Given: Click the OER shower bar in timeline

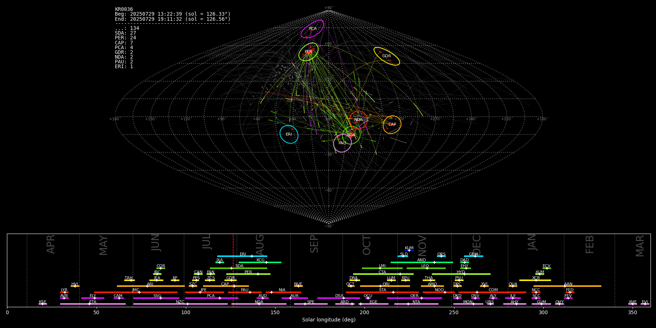Looking at the screenshot, I should [414, 298].
